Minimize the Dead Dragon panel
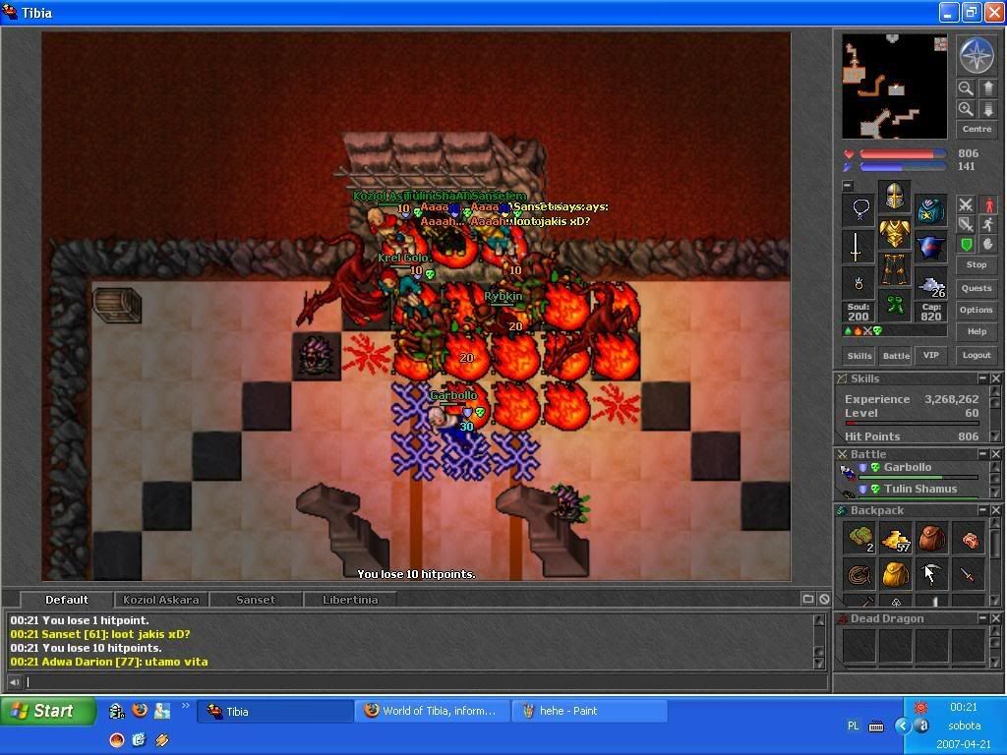1007x755 pixels. [982, 618]
